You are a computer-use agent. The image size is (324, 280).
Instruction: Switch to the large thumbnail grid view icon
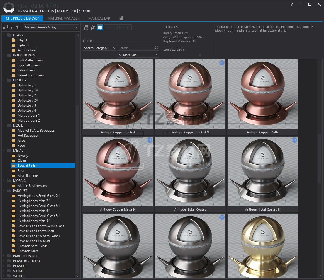point(86,27)
